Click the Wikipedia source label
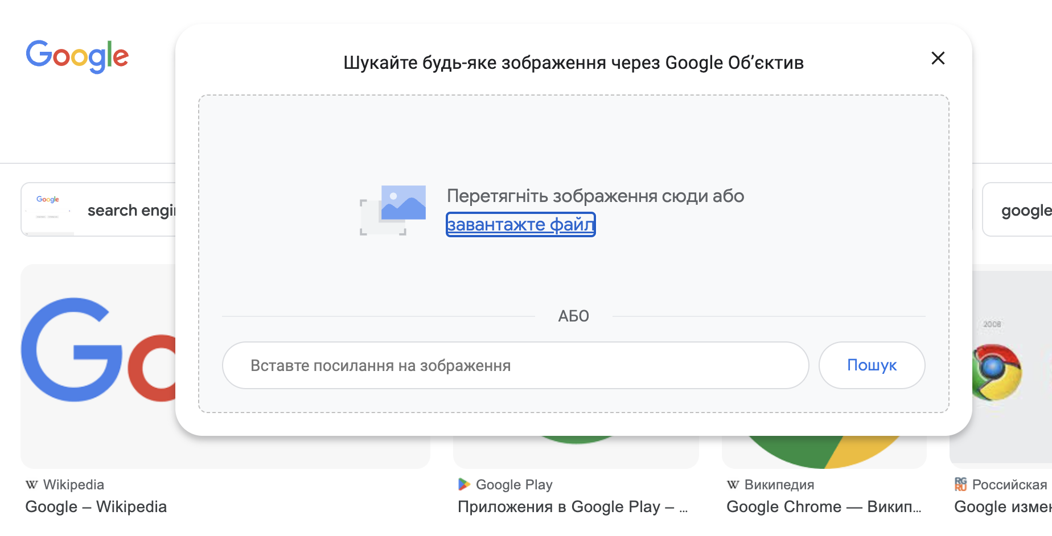 point(73,485)
